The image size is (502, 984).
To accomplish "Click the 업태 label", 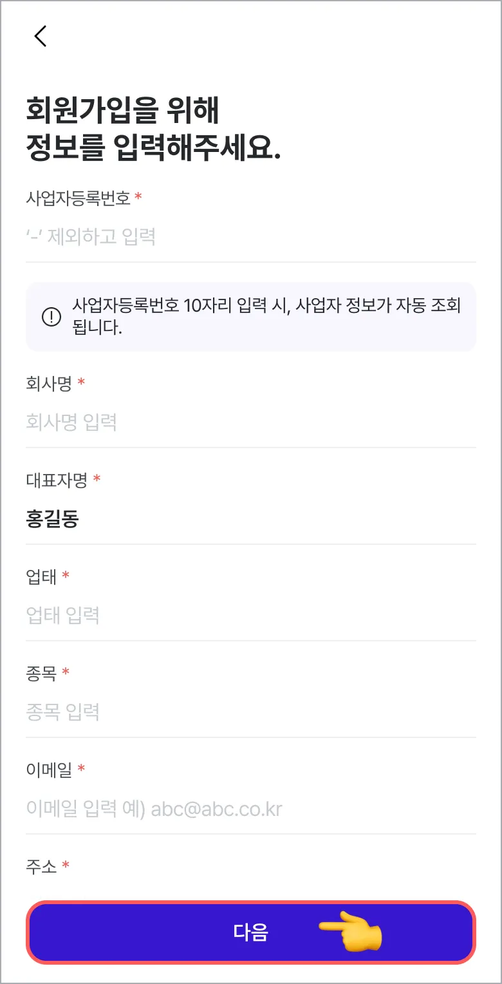I will click(x=42, y=576).
